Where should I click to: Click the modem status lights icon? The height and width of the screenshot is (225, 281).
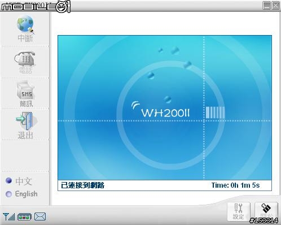24,217
